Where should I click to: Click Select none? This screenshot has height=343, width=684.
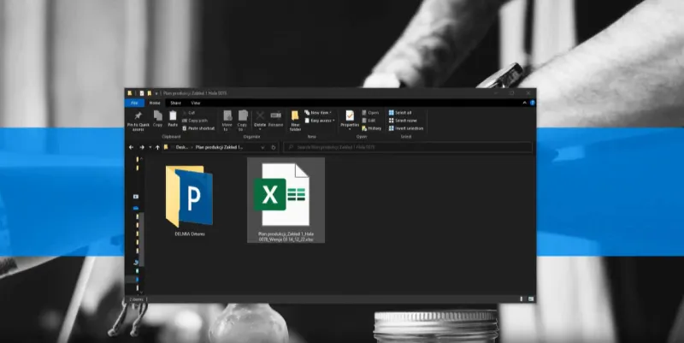[x=403, y=121]
